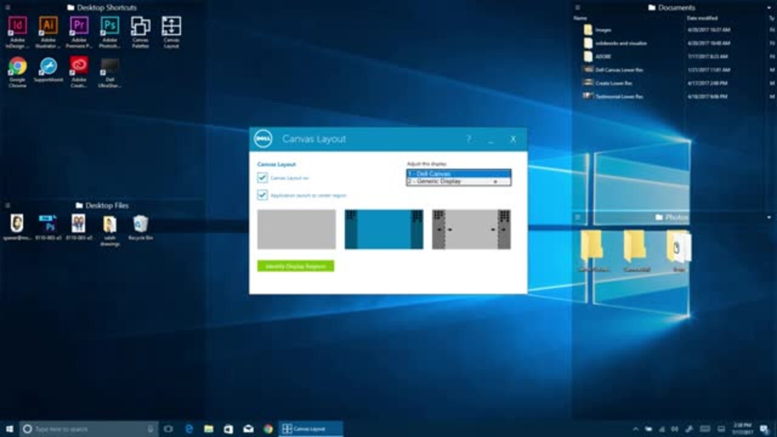Open Windows Start menu
This screenshot has width=777, height=437.
[x=10, y=429]
